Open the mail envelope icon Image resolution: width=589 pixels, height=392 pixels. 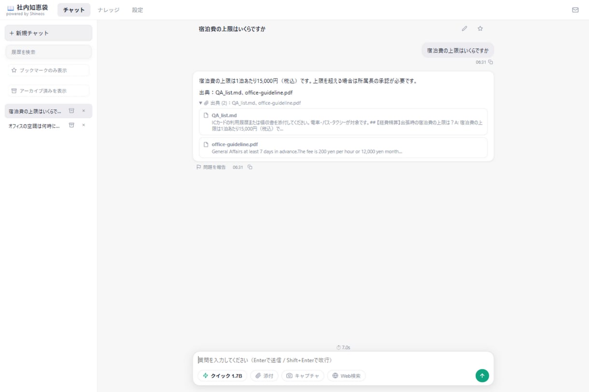click(575, 10)
